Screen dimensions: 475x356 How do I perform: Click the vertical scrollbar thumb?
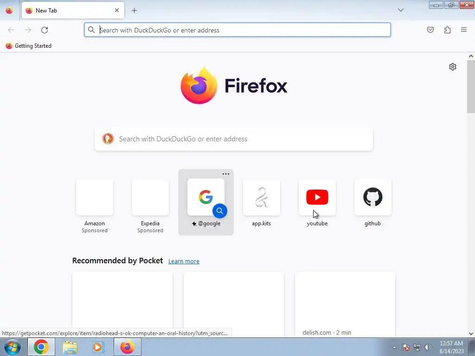click(x=471, y=87)
